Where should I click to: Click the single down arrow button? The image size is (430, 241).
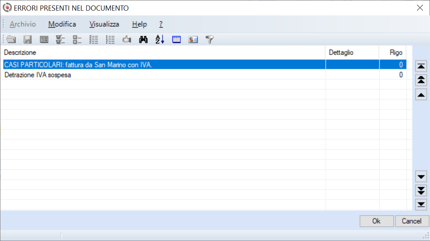(421, 177)
